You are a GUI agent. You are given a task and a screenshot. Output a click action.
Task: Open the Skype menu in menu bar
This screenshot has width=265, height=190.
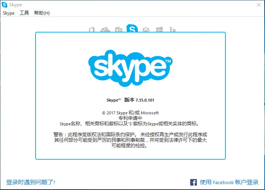9,13
